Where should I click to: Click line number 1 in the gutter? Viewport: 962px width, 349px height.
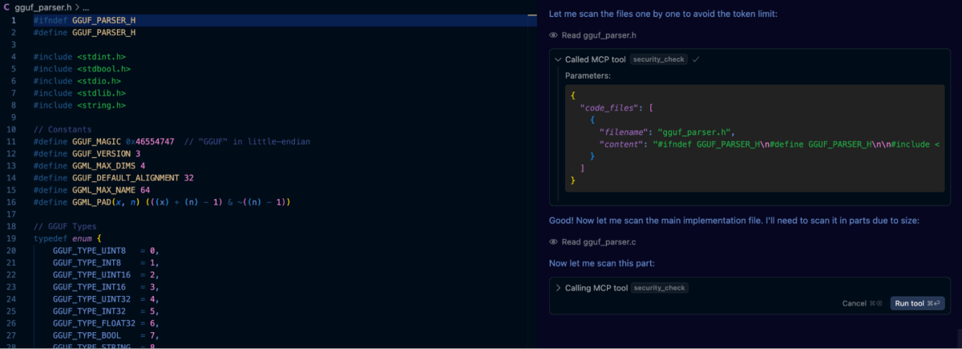[13, 20]
